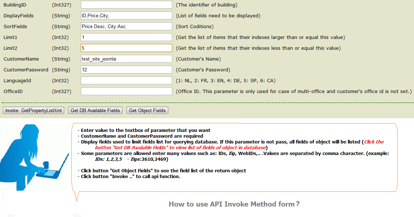Image resolution: width=414 pixels, height=217 pixels.
Task: Click the Int32? type label next to BuildingID
Action: click(x=62, y=5)
